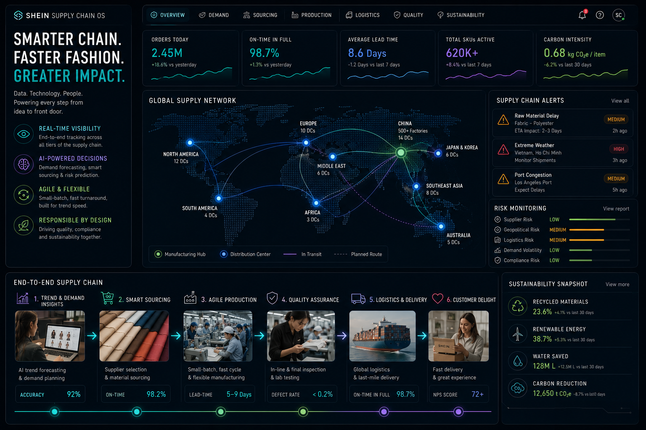
Task: Click the Port Congestion warning icon
Action: [503, 179]
